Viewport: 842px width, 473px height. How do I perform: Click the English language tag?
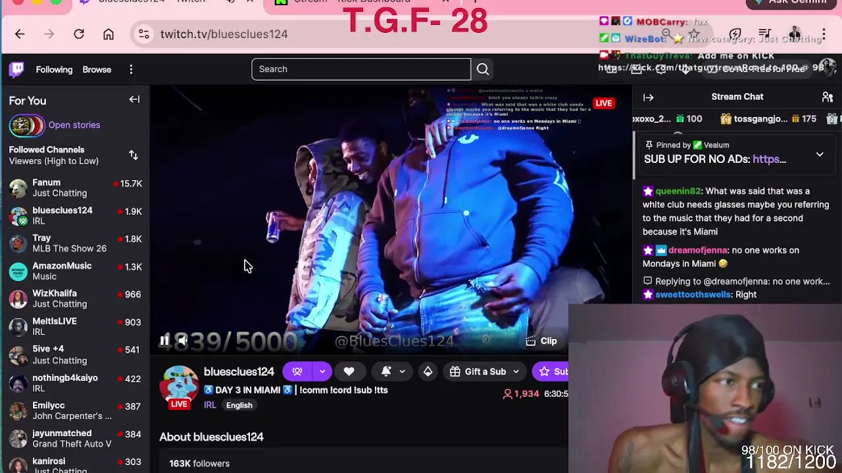click(x=239, y=405)
